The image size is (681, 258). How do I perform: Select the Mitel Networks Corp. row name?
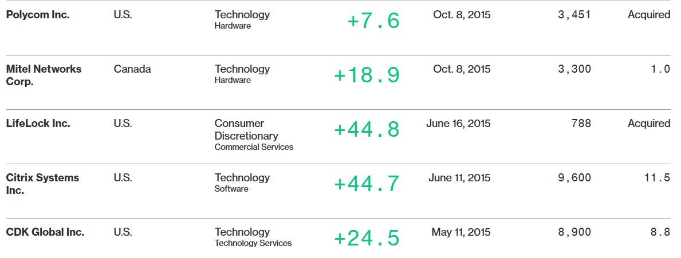tap(44, 75)
